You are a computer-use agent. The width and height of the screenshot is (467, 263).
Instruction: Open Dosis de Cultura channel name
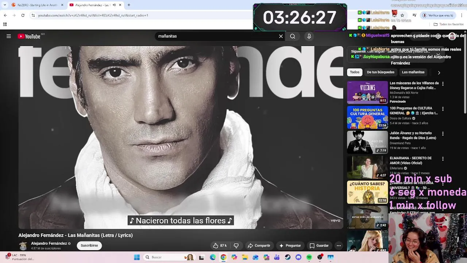tap(401, 118)
